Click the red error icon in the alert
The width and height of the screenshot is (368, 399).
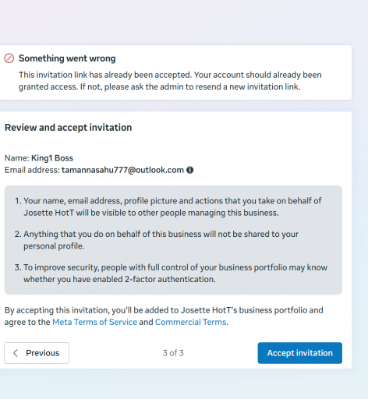tap(9, 58)
